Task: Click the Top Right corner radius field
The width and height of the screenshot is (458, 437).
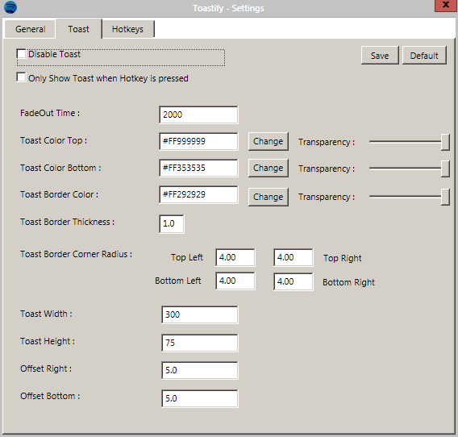Action: 294,257
